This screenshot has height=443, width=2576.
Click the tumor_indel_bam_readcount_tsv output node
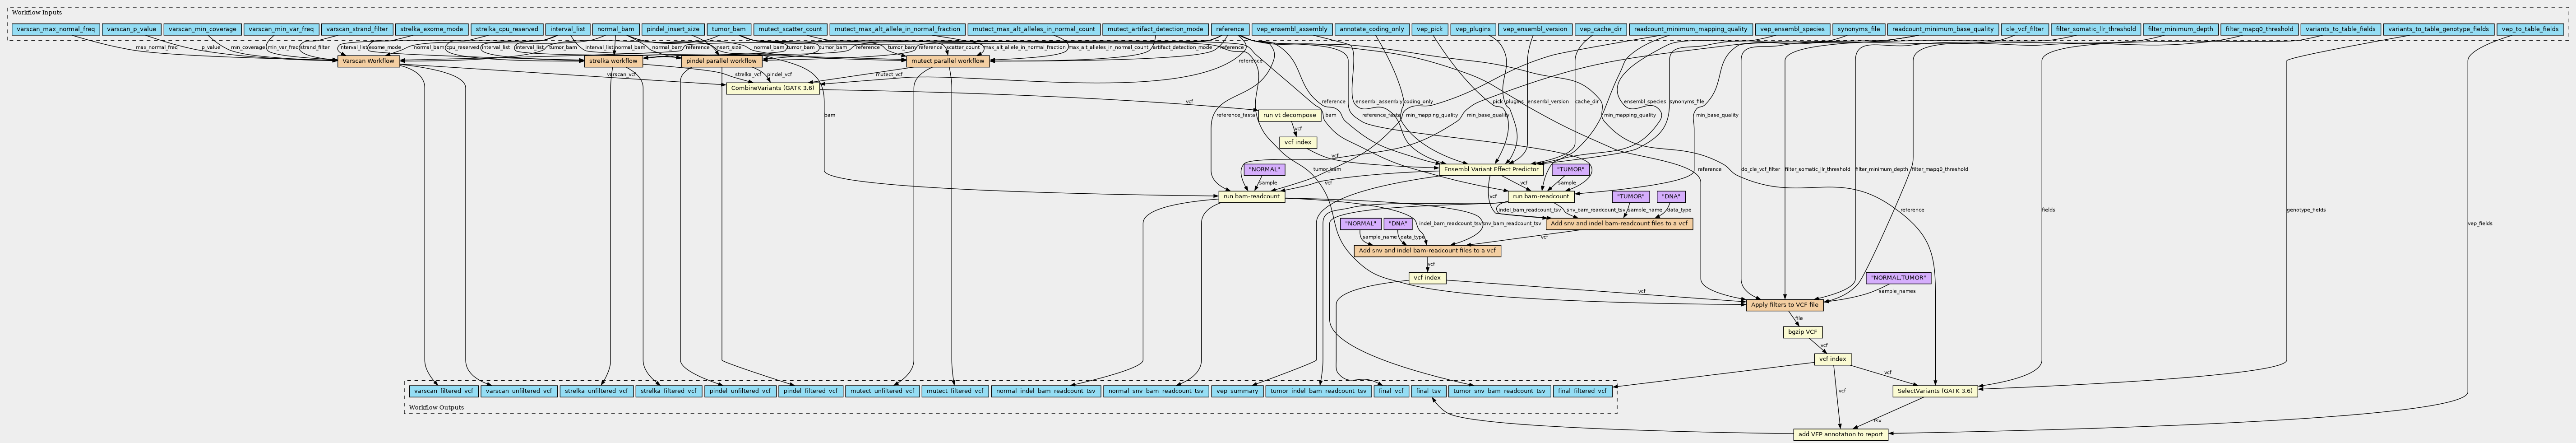(x=1318, y=392)
